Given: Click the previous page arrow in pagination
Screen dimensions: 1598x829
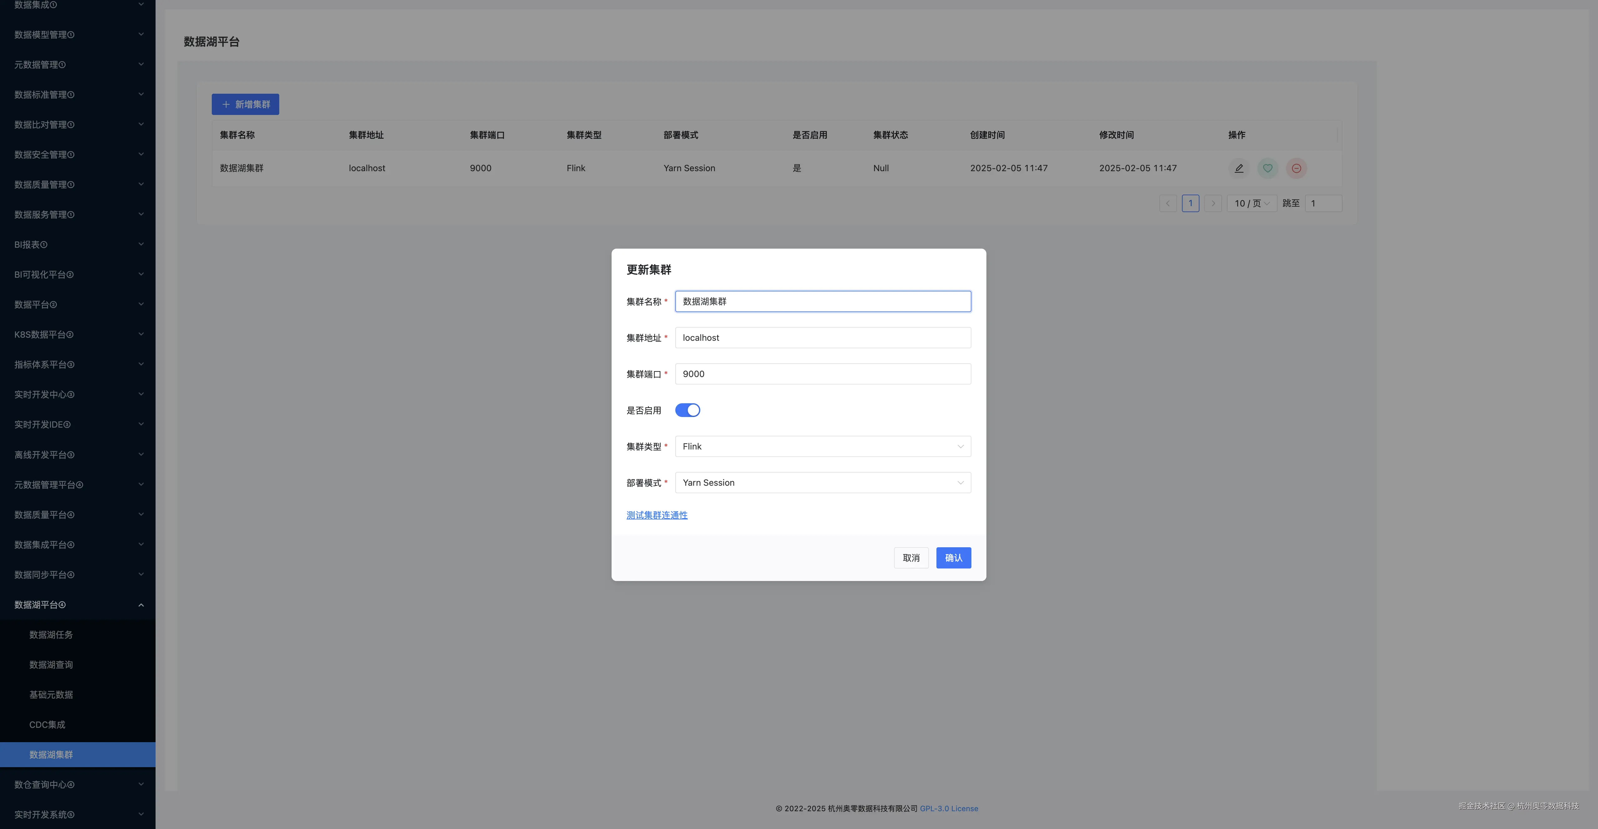Looking at the screenshot, I should pos(1168,204).
